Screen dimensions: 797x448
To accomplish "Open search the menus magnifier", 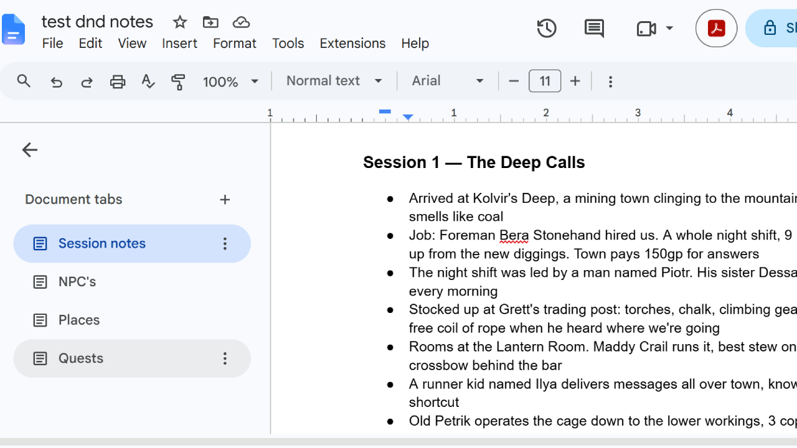I will point(24,81).
